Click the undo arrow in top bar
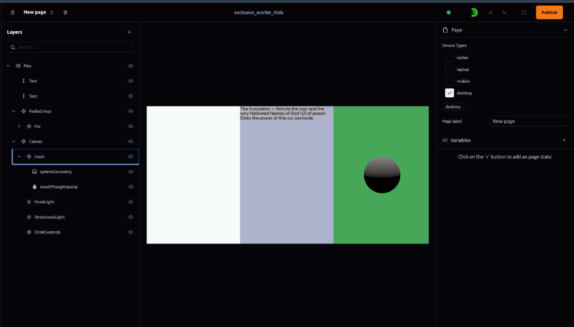 (491, 12)
